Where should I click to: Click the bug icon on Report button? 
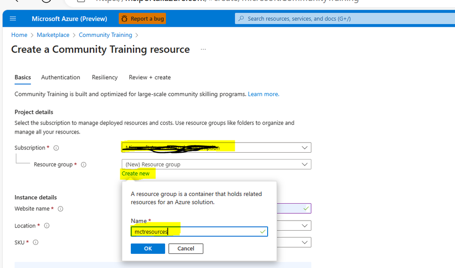124,19
